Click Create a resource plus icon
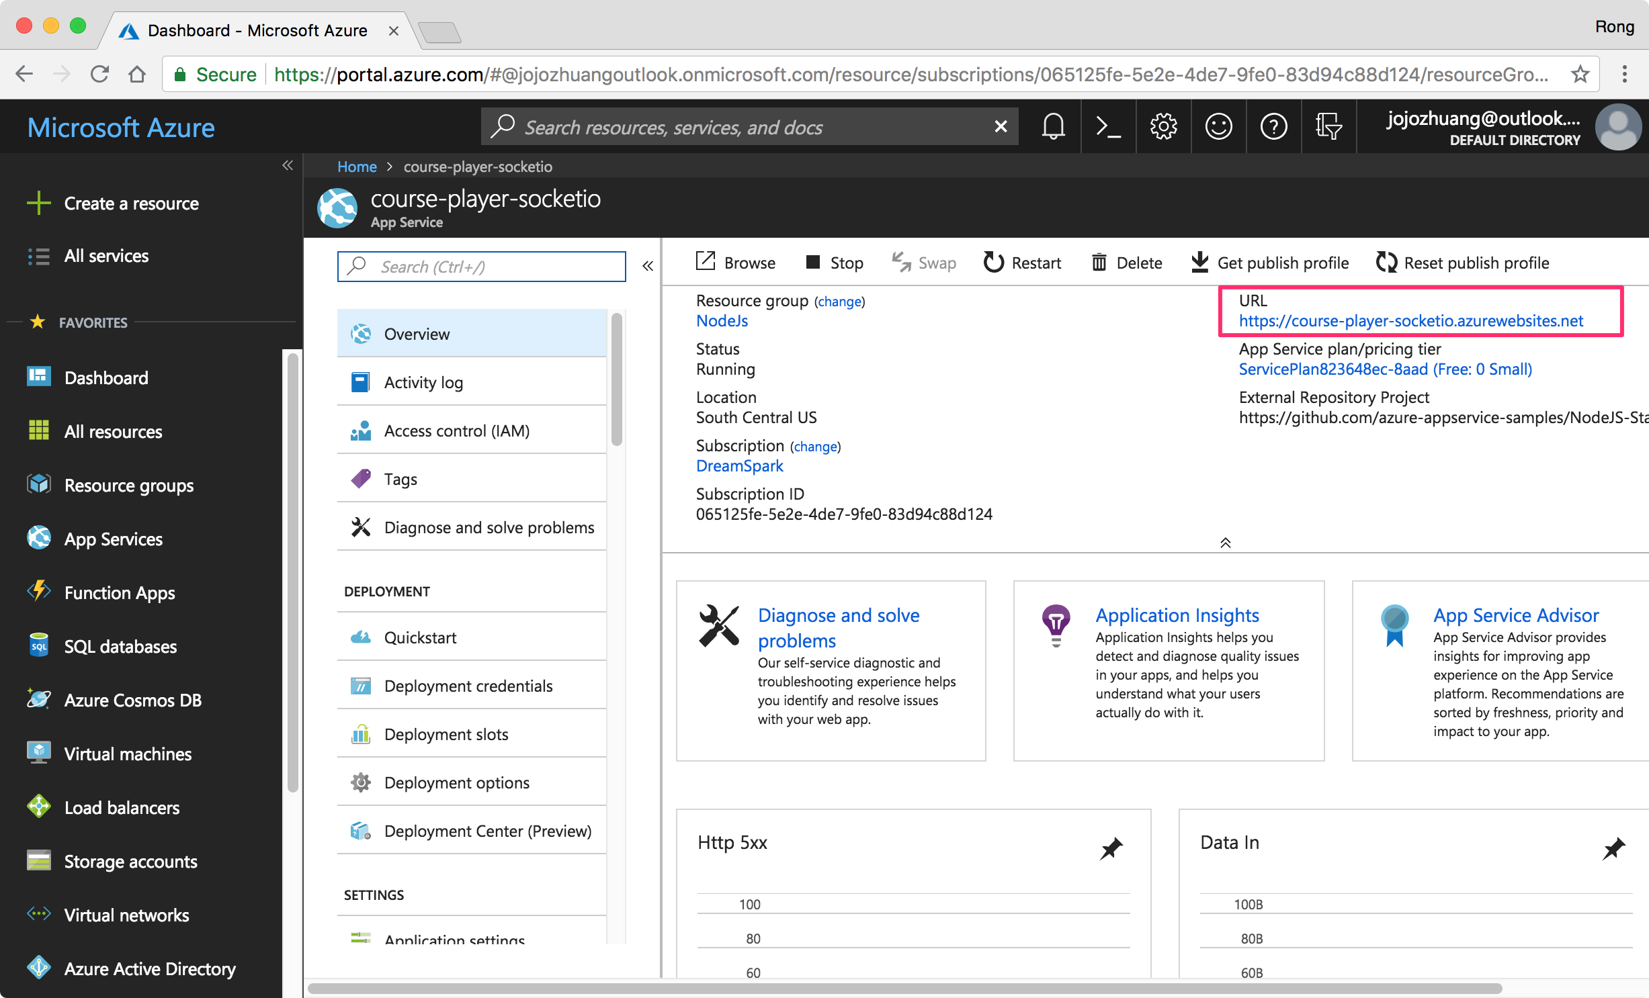The width and height of the screenshot is (1649, 998). (39, 203)
